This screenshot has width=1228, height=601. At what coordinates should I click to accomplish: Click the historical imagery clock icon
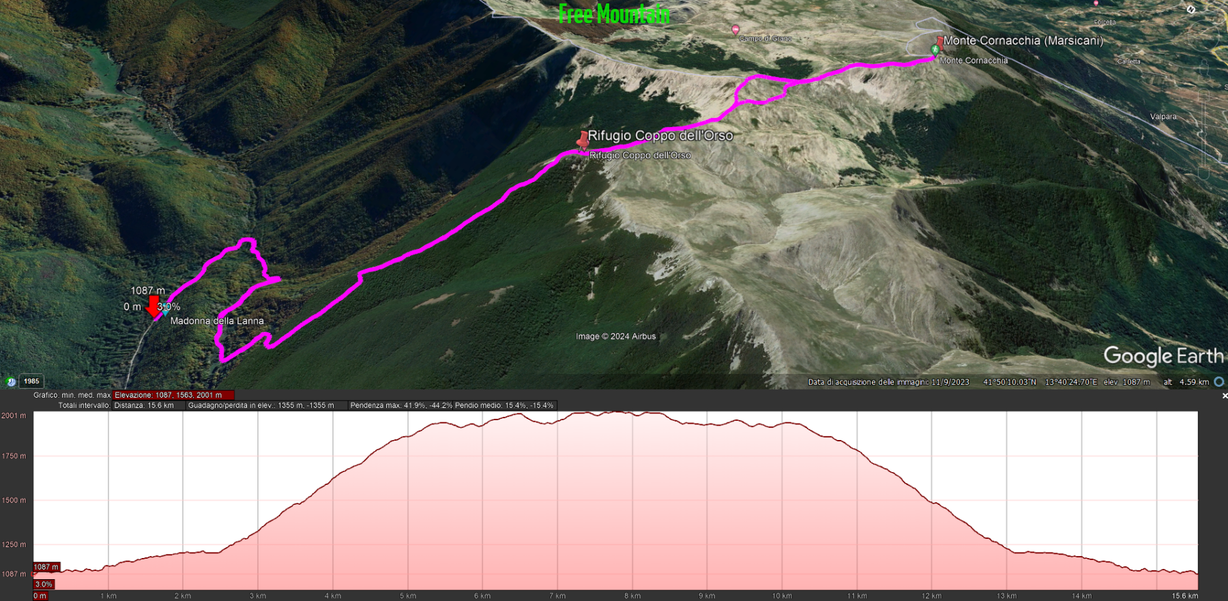pyautogui.click(x=10, y=381)
